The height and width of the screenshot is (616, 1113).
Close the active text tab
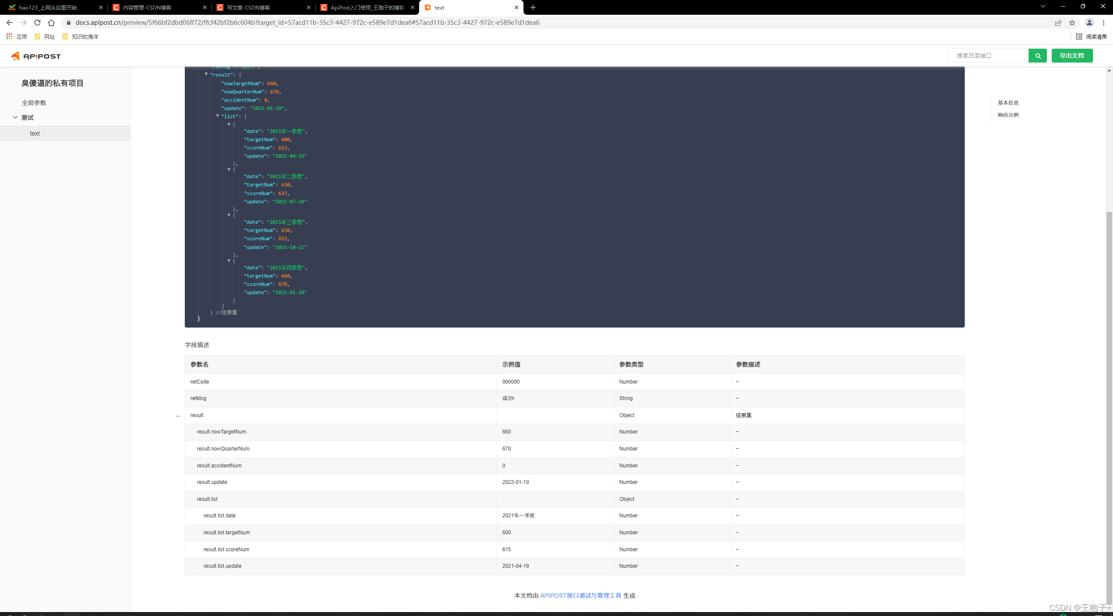tap(516, 7)
